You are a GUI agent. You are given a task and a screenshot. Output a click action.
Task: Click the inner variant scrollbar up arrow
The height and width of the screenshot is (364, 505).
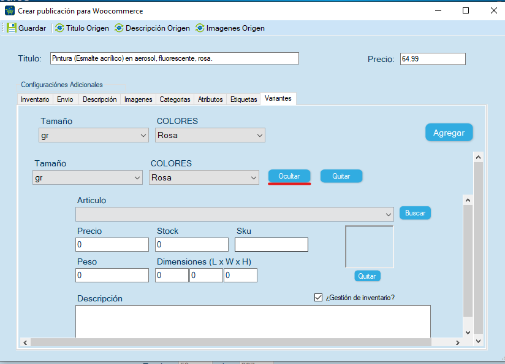tap(468, 200)
